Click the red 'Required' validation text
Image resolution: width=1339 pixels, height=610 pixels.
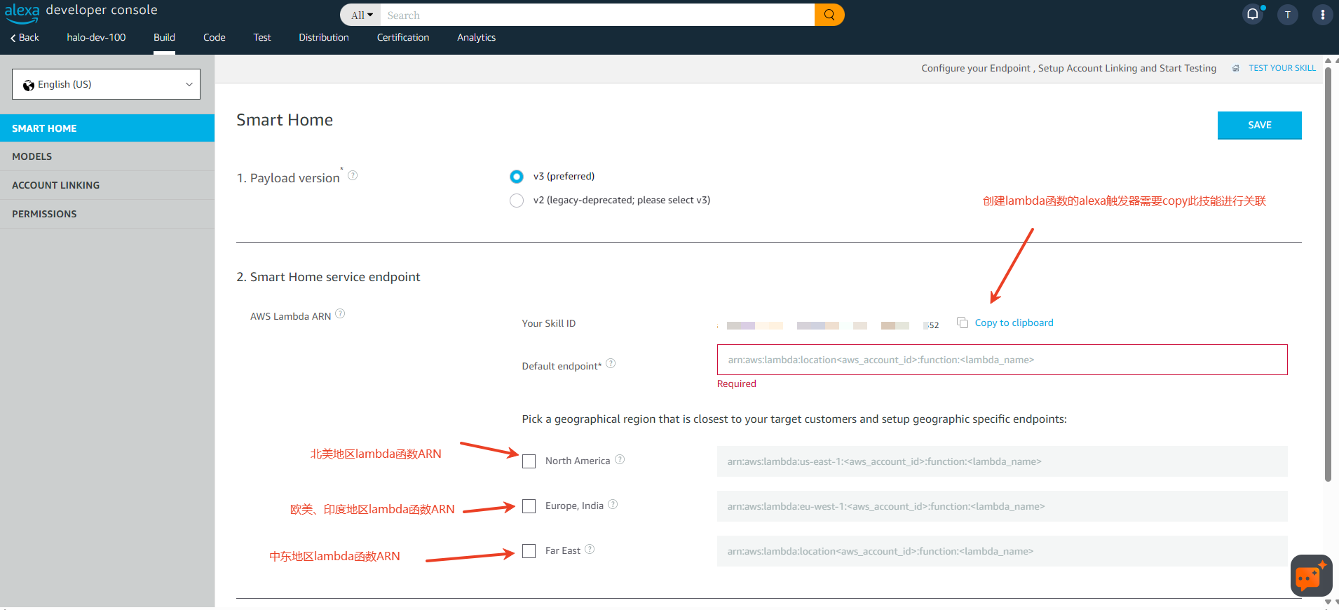[x=737, y=384]
